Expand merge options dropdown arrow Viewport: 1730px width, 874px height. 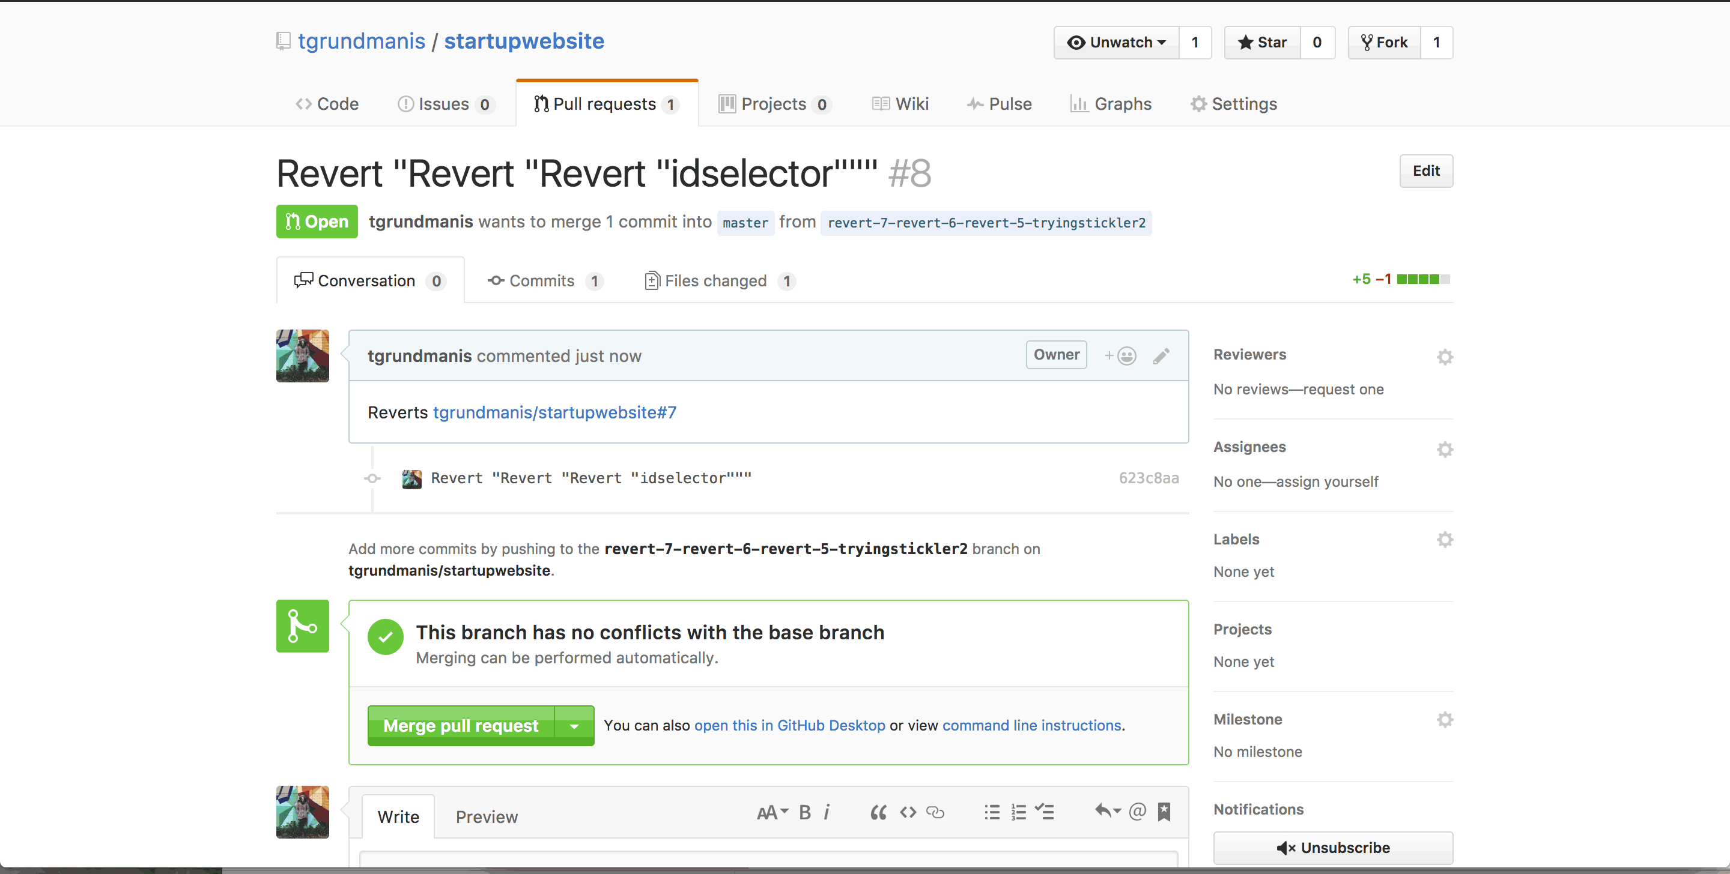coord(574,726)
